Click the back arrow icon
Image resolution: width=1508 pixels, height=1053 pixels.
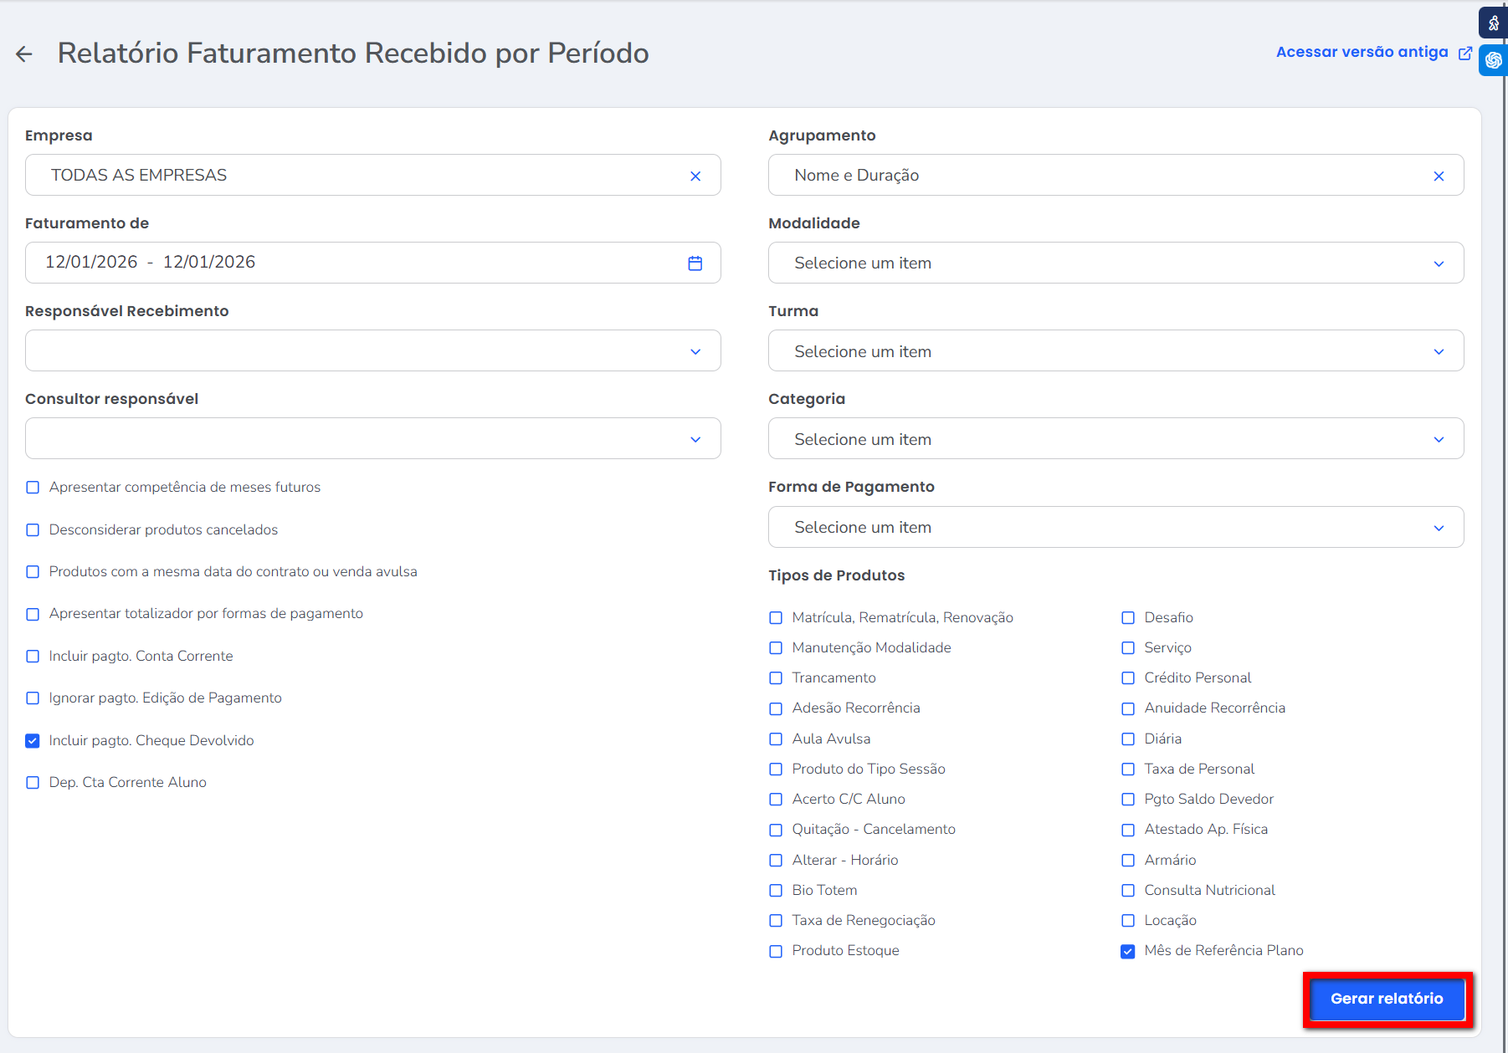click(x=24, y=54)
